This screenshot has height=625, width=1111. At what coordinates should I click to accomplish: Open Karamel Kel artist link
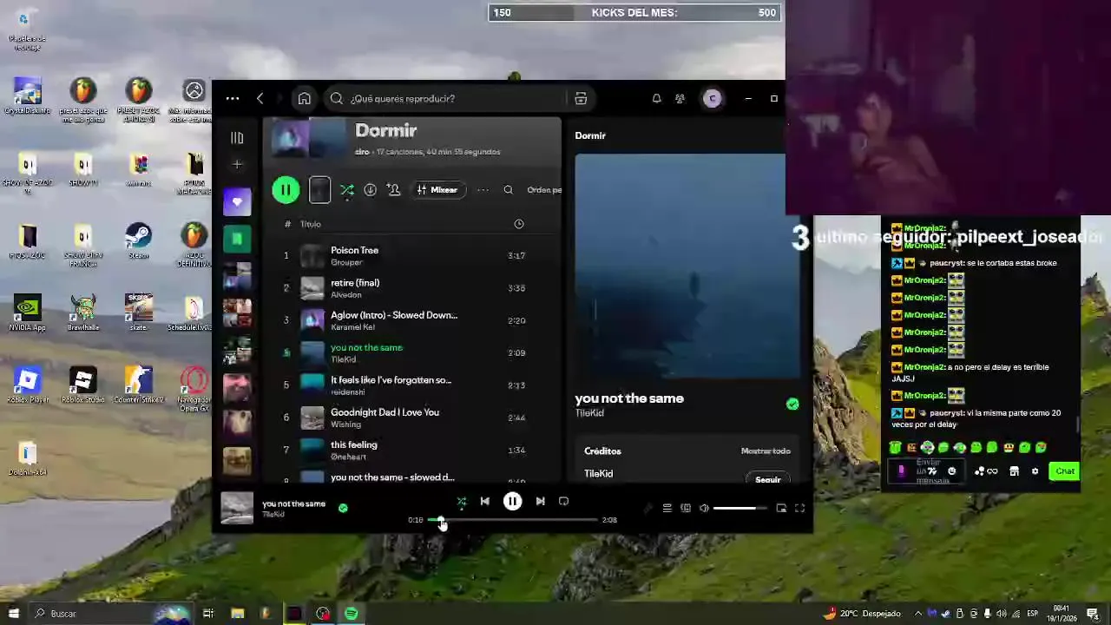click(352, 327)
